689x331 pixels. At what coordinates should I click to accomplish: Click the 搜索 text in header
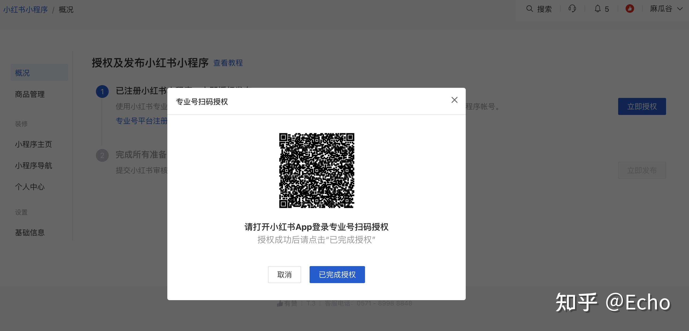pyautogui.click(x=544, y=9)
